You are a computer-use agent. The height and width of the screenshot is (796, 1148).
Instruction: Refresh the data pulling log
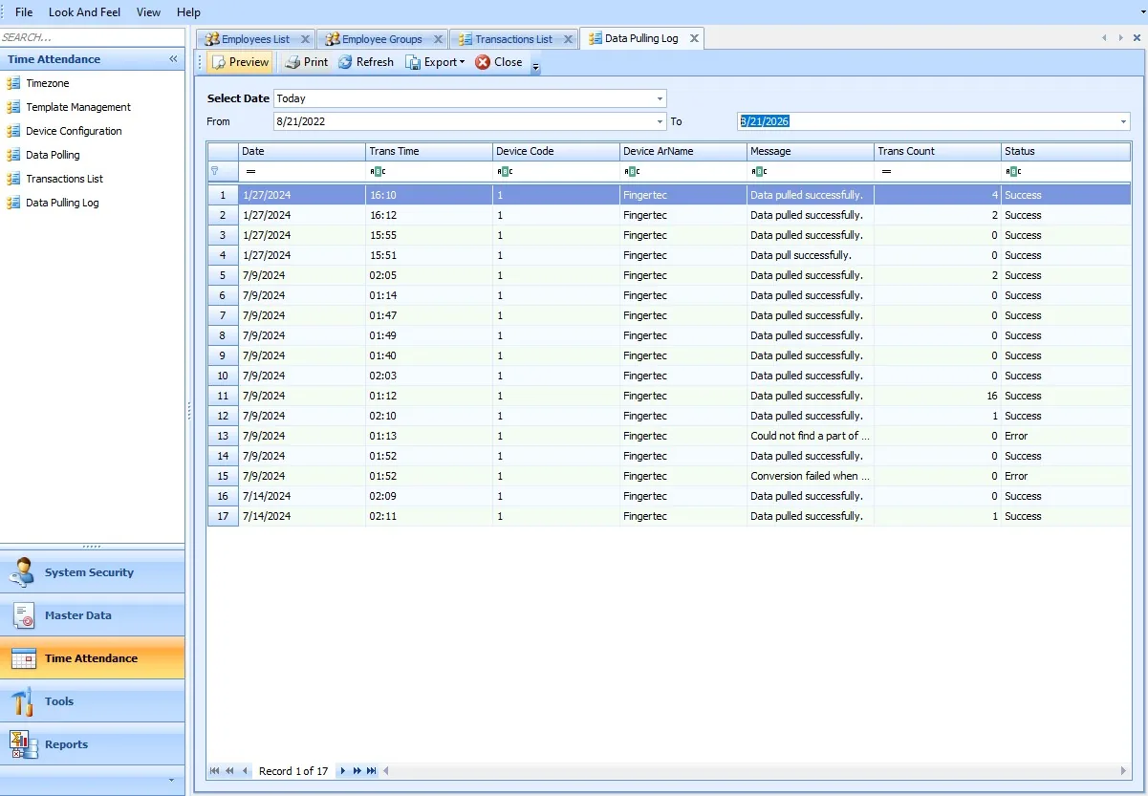365,62
